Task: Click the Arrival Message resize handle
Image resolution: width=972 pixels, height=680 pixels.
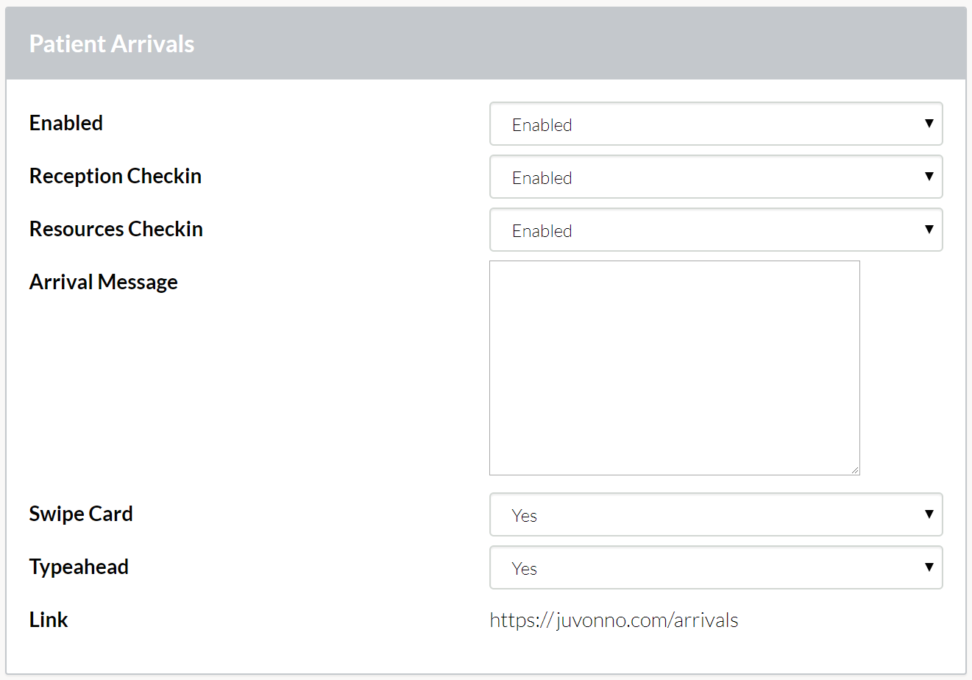Action: tap(855, 470)
